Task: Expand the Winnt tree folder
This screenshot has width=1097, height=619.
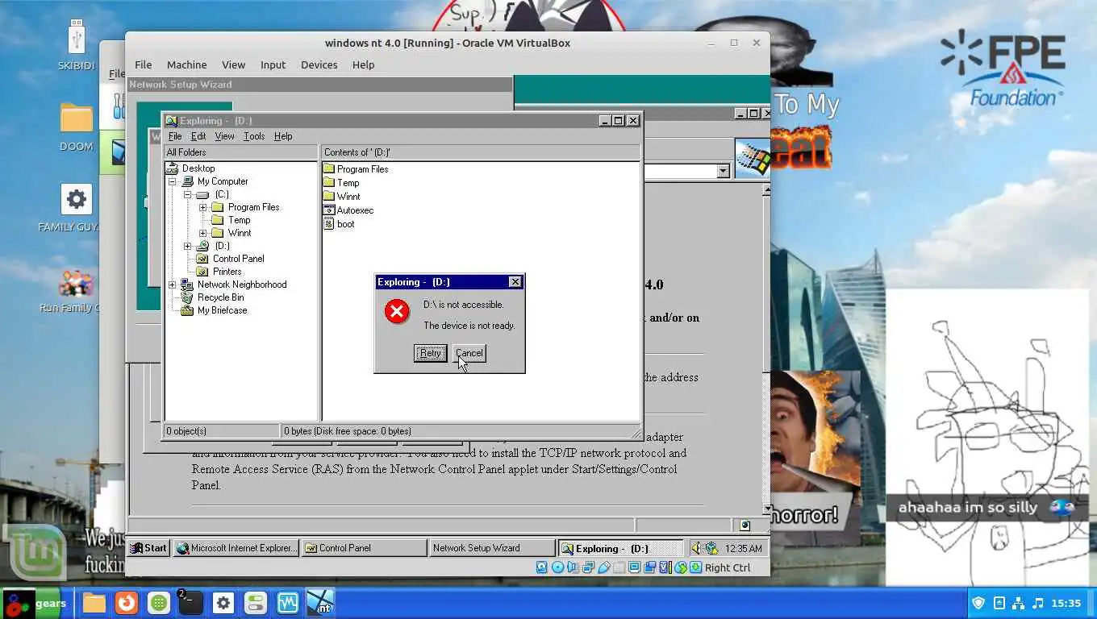Action: click(202, 233)
